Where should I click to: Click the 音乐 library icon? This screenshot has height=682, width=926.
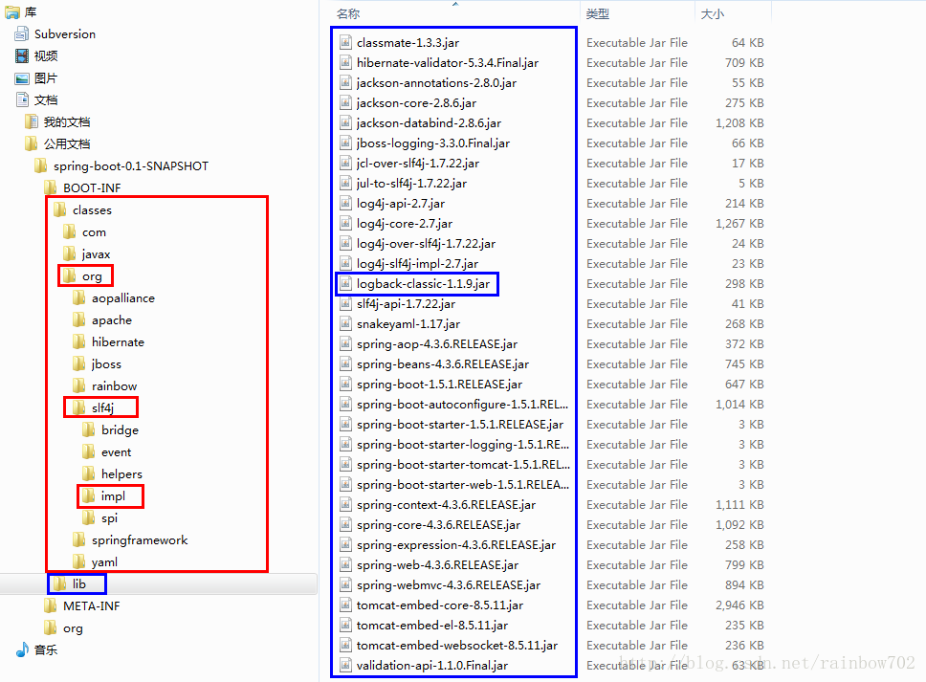(22, 650)
